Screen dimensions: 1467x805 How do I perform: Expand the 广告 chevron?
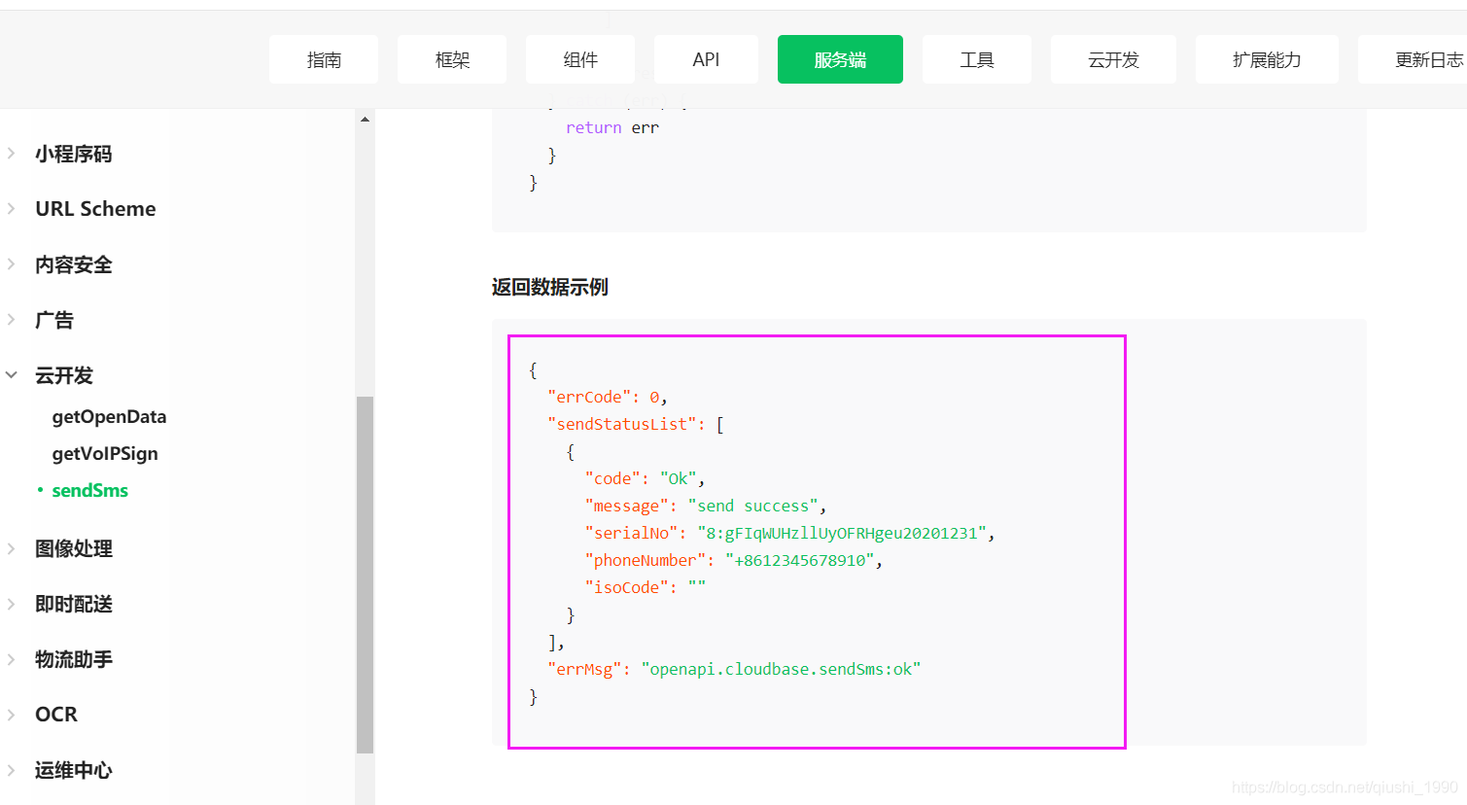click(12, 319)
